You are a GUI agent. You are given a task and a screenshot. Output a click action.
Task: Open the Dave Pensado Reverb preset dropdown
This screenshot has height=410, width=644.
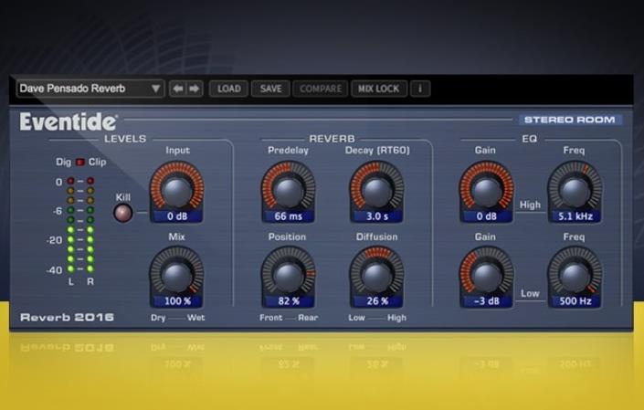pos(90,89)
